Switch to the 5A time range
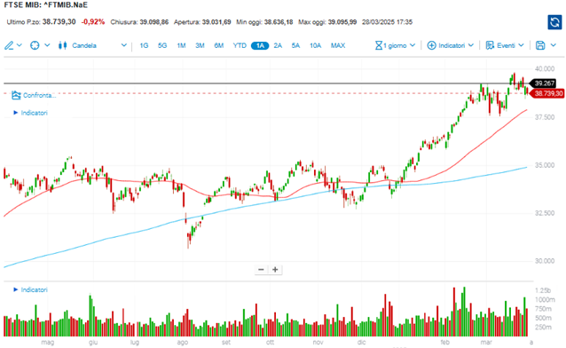This screenshot has width=566, height=348. click(x=295, y=45)
